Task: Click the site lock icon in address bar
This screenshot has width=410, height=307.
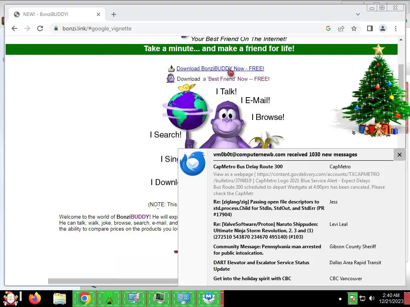Action: point(56,28)
